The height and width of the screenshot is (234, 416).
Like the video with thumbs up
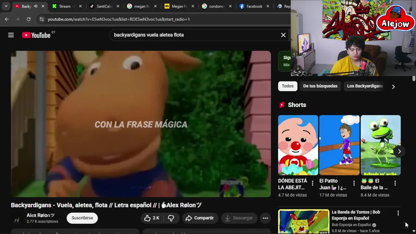[152, 218]
